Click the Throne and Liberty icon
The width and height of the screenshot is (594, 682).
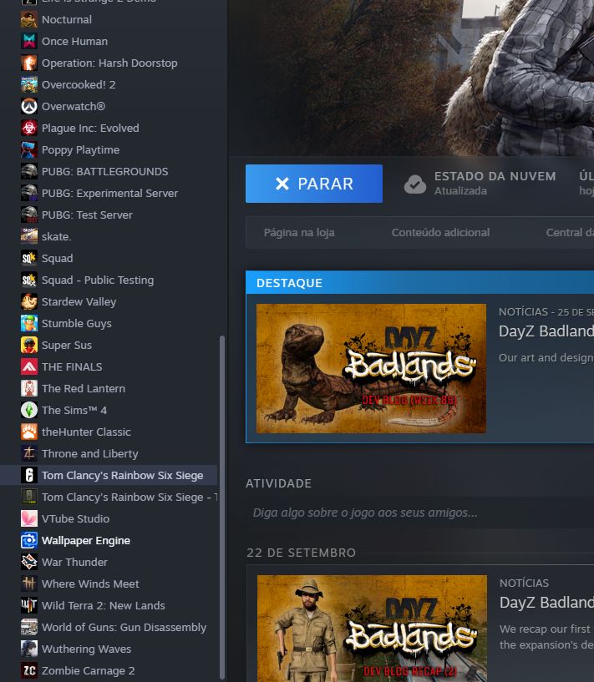tap(29, 453)
